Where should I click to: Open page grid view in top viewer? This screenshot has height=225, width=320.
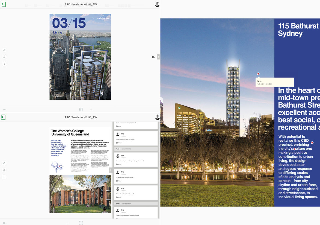(x=81, y=110)
